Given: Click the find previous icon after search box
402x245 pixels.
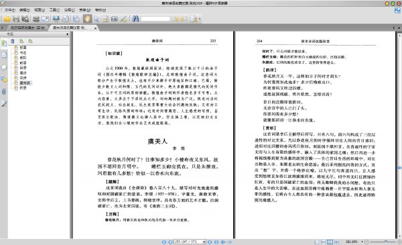Looking at the screenshot, I should 175,19.
